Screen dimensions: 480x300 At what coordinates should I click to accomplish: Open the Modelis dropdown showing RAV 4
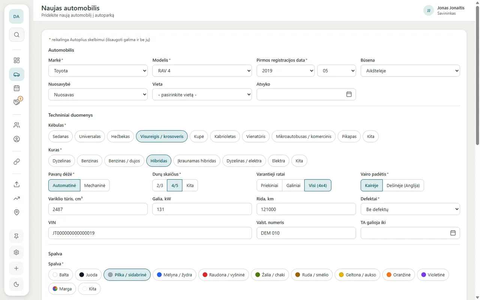click(x=202, y=70)
